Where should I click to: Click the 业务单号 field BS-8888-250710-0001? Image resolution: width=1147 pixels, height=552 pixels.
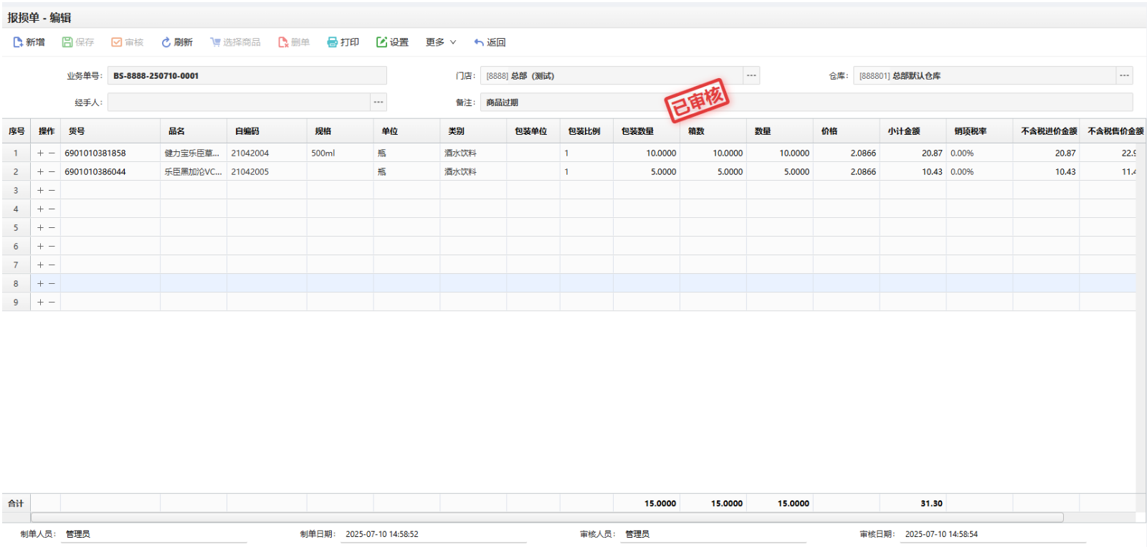click(x=247, y=75)
